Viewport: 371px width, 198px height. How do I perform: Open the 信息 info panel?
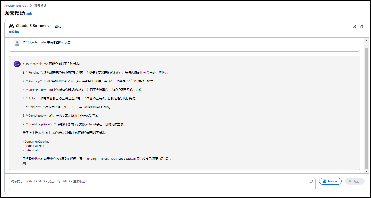29,13
